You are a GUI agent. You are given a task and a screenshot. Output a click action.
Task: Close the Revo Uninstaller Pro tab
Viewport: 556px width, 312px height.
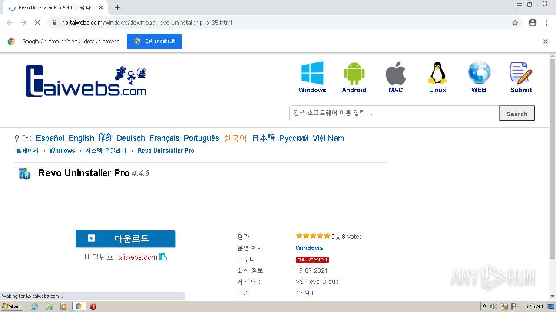coord(101,7)
